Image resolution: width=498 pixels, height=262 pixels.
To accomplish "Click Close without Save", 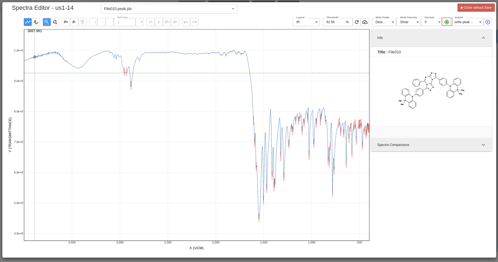I will 476,8.
